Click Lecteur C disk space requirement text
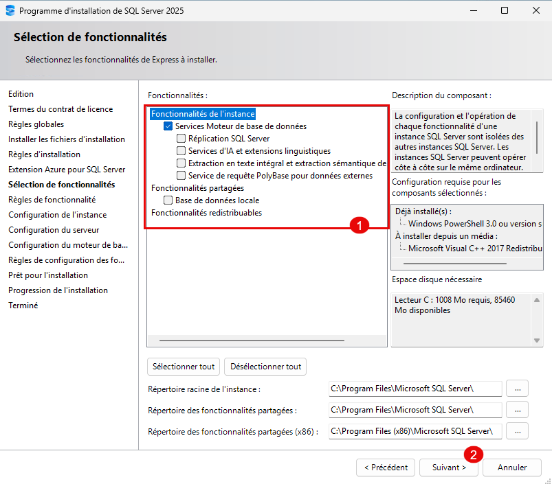This screenshot has width=552, height=484. click(x=454, y=305)
